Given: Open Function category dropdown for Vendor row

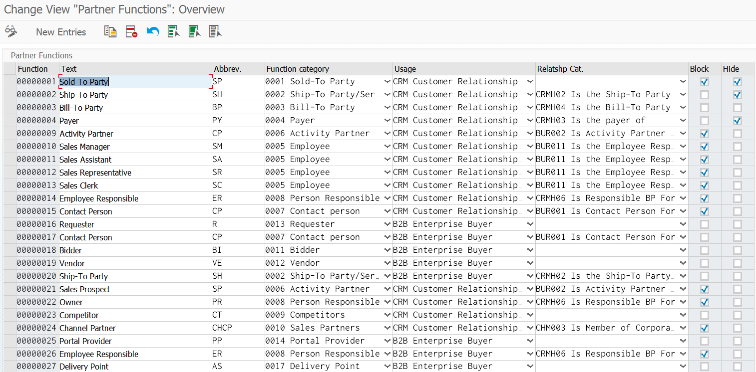Looking at the screenshot, I should (x=387, y=263).
